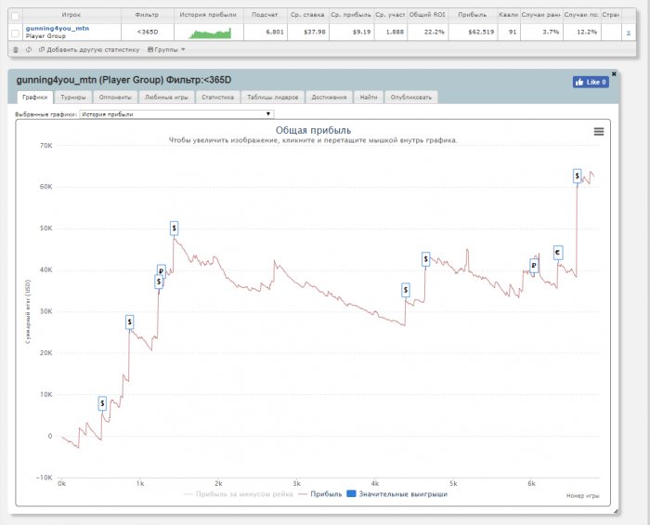Click the highest dollar marker near 60K

(578, 175)
